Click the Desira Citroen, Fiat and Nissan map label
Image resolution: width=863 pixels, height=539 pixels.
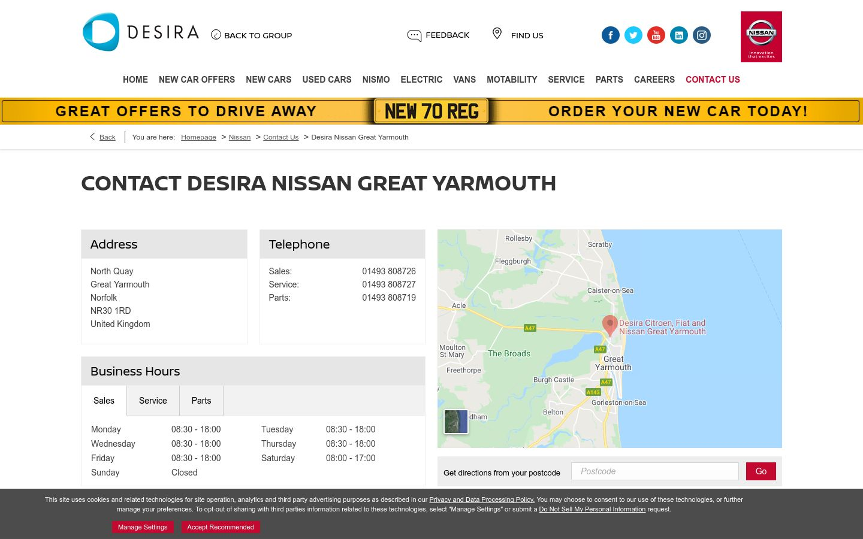tap(662, 327)
